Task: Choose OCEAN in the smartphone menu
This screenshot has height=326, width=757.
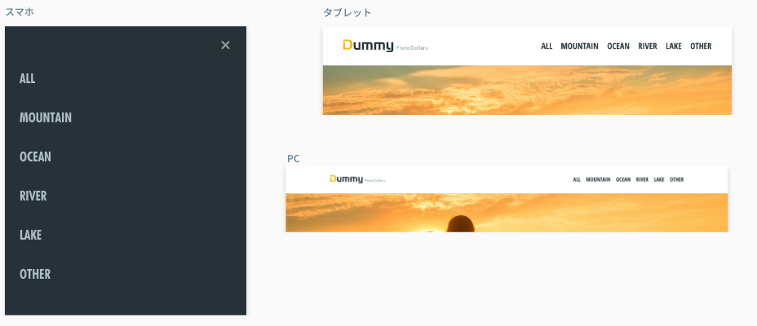Action: pyautogui.click(x=35, y=156)
